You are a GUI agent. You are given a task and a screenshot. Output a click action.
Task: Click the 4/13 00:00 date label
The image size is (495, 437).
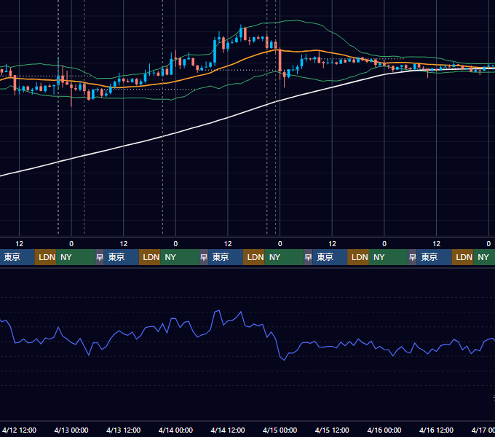(71, 430)
